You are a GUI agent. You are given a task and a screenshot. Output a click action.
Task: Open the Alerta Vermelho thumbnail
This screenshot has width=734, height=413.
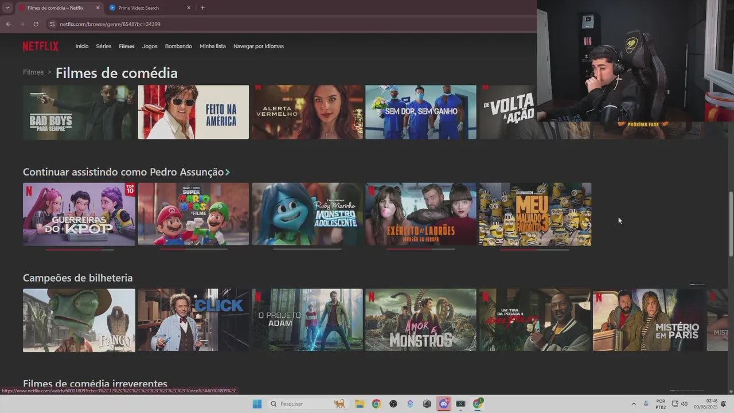pyautogui.click(x=307, y=112)
